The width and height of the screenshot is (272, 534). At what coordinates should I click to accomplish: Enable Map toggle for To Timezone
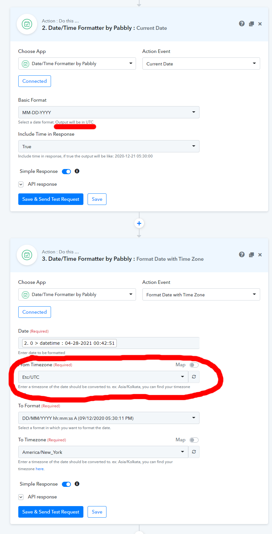point(194,440)
